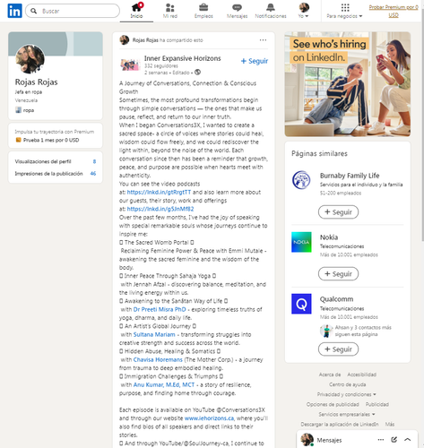Go to the Inicio home tab

coord(136,11)
